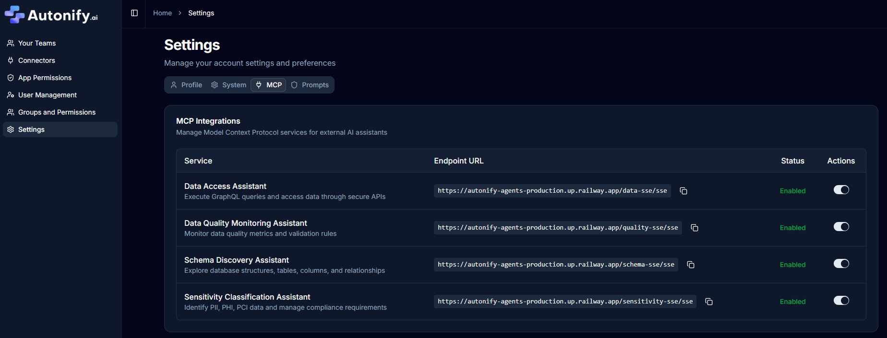887x338 pixels.
Task: Toggle Data Access Assistant switch
Action: tap(841, 190)
